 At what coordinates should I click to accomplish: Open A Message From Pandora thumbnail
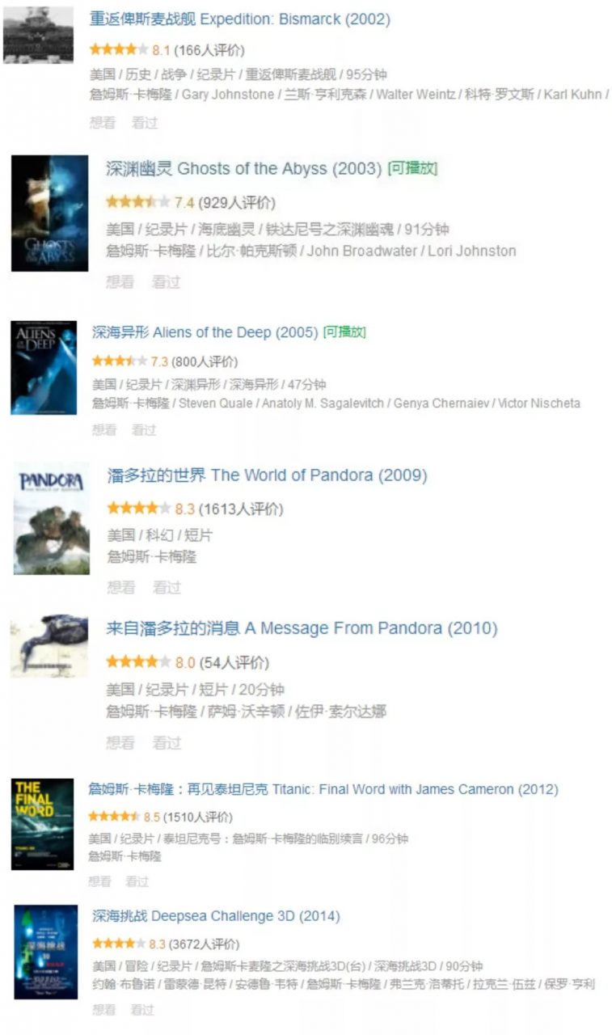[49, 647]
